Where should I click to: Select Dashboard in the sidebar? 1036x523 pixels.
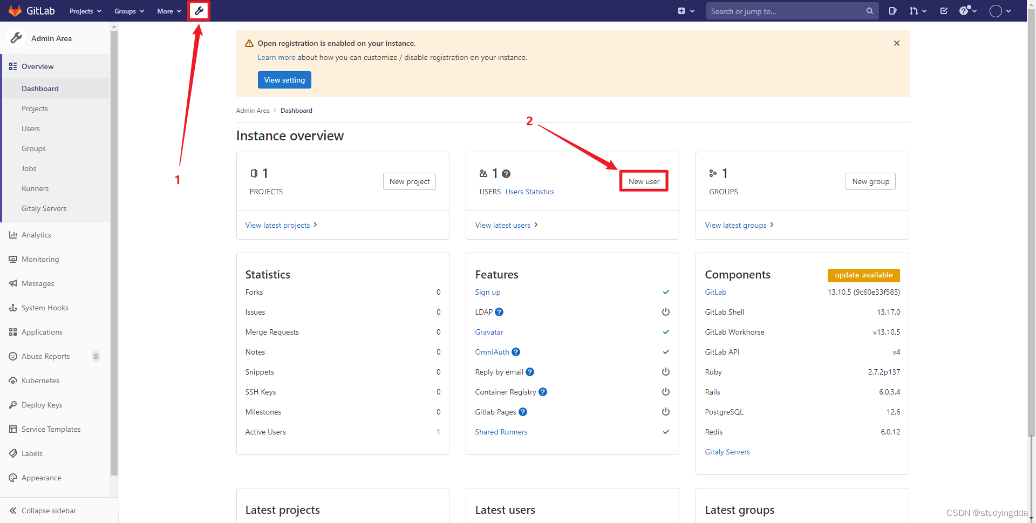(56, 89)
